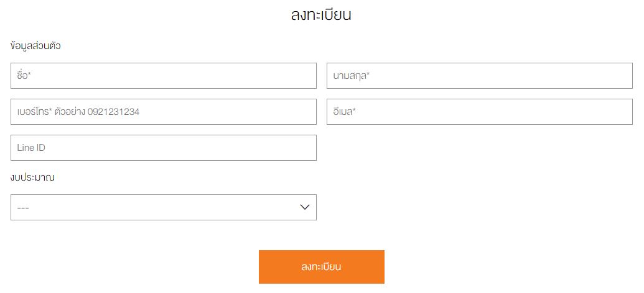Expand the budget selection list

tap(163, 207)
